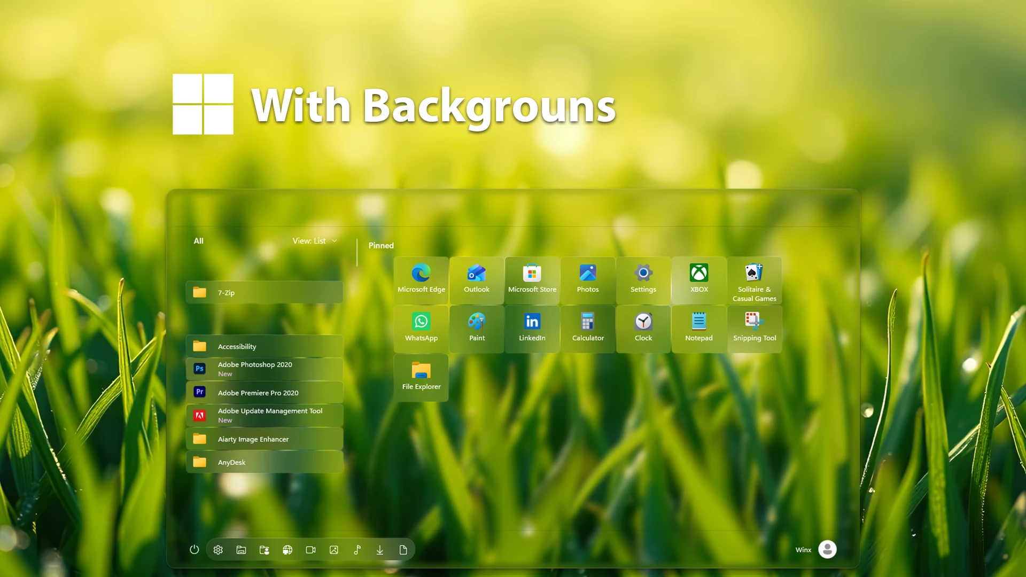Open the Clock app tile
The width and height of the screenshot is (1026, 577).
(x=643, y=329)
